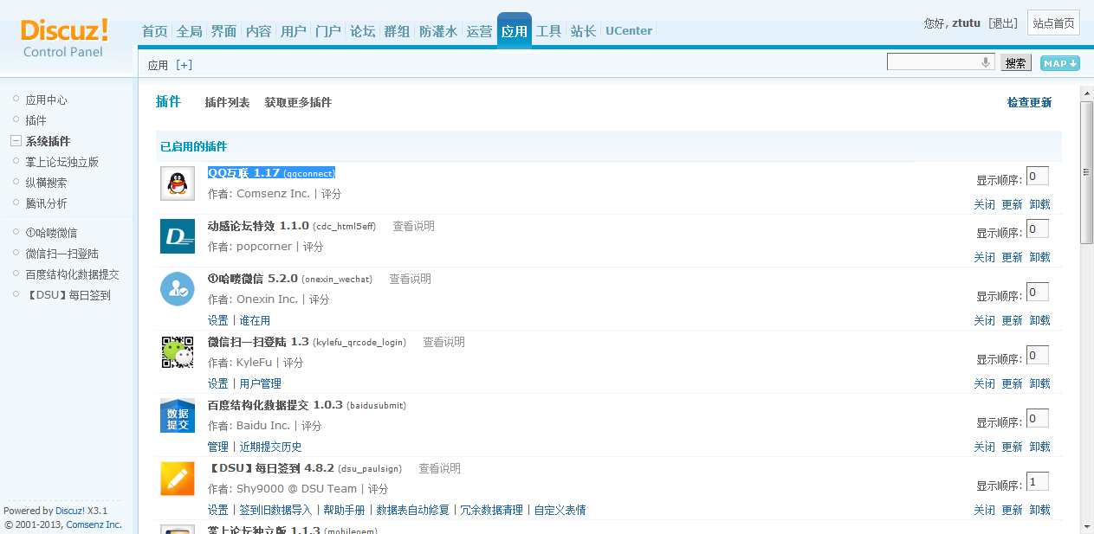
Task: Open 应用中心 in the sidebar
Action: pos(46,100)
